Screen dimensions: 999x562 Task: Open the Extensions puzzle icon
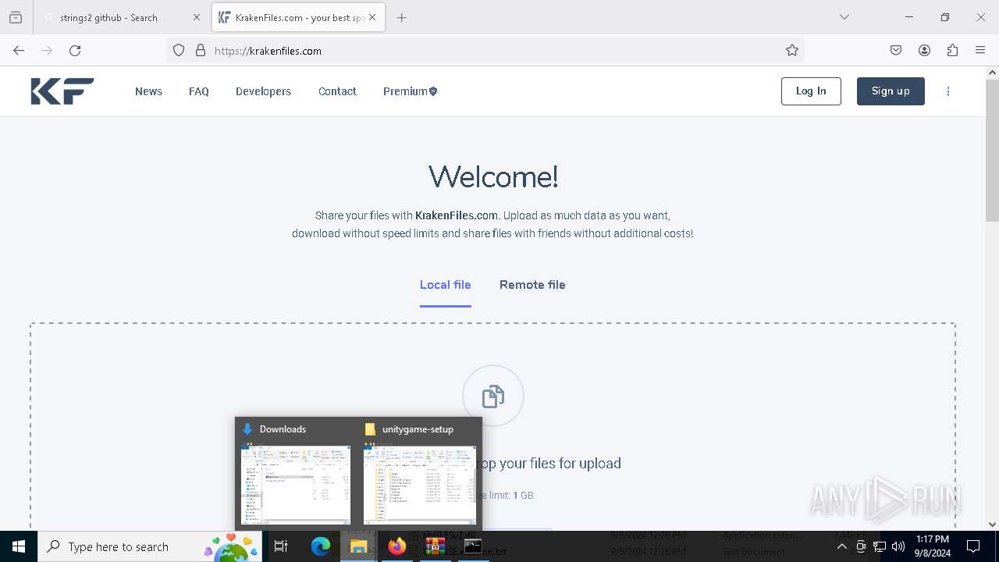coord(952,50)
